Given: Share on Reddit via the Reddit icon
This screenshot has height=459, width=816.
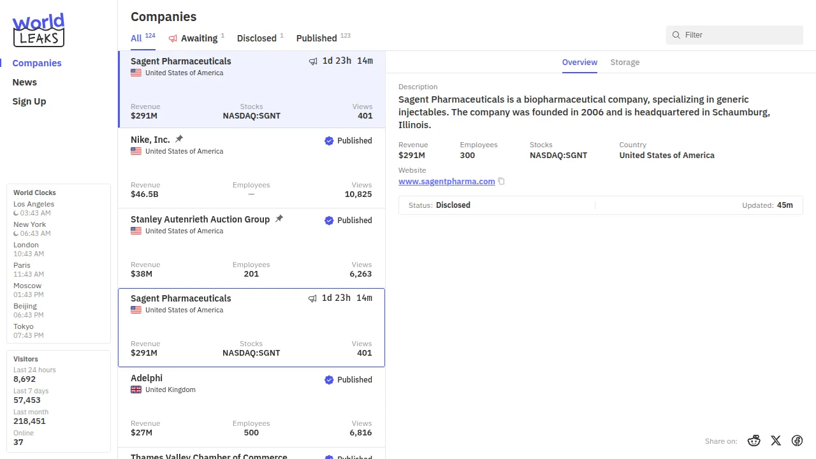Looking at the screenshot, I should pos(754,441).
